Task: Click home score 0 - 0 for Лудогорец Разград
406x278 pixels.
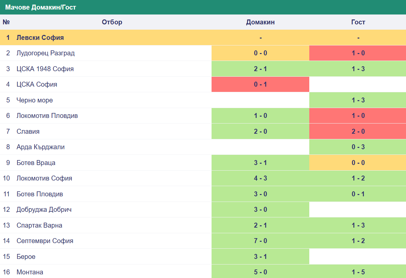Action: pyautogui.click(x=260, y=53)
